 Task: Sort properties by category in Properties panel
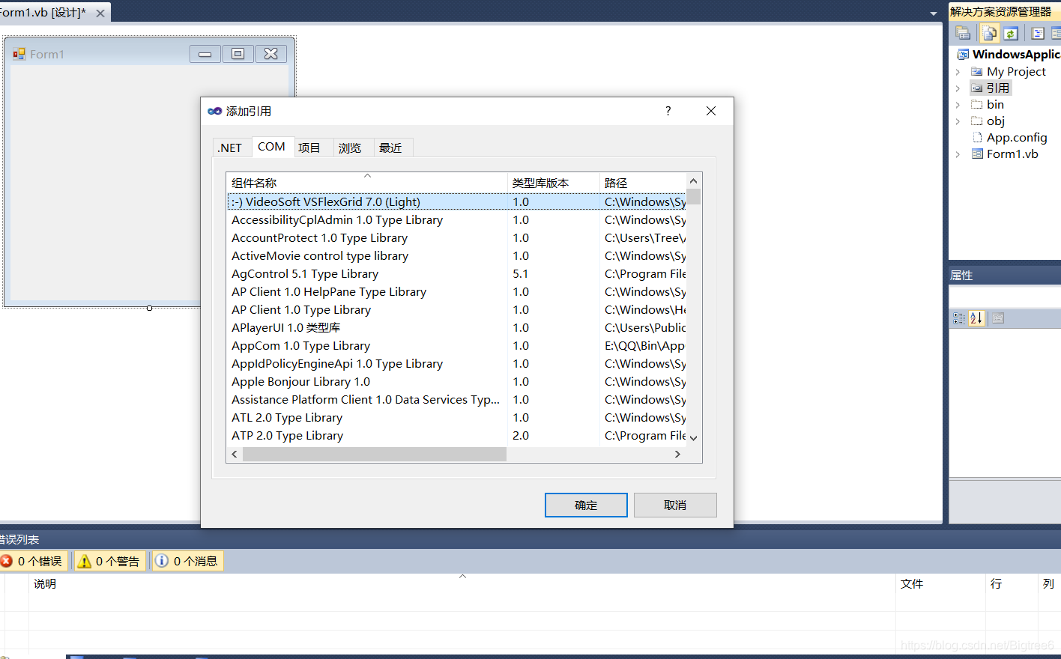pyautogui.click(x=959, y=318)
